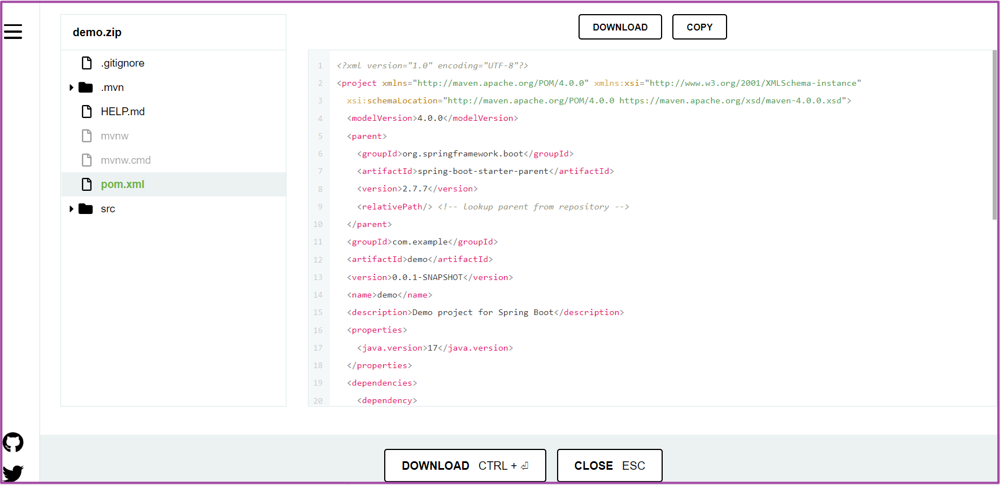Screen dimensions: 1000x485
Task: Click the pom.xml file icon
Action: (86, 184)
